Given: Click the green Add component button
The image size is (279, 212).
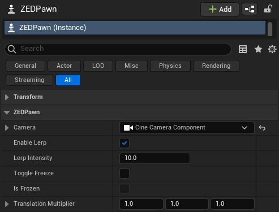Looking at the screenshot, I should point(220,9).
